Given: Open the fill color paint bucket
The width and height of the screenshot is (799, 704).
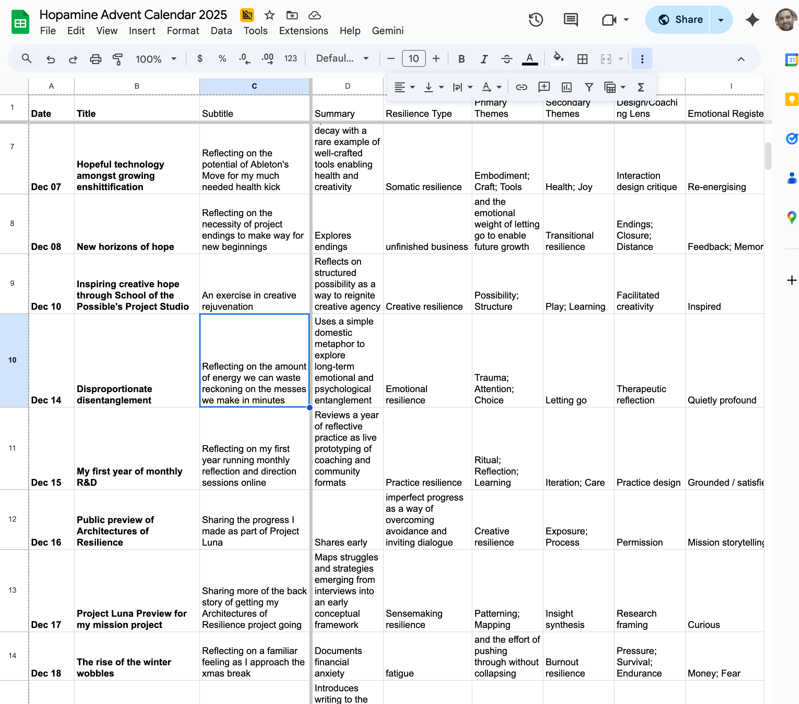Looking at the screenshot, I should (558, 59).
